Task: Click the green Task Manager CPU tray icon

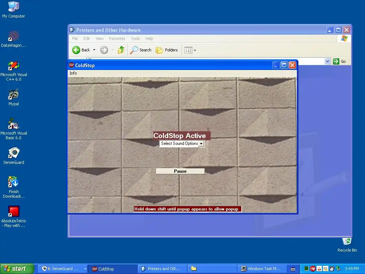Action: pos(307,269)
